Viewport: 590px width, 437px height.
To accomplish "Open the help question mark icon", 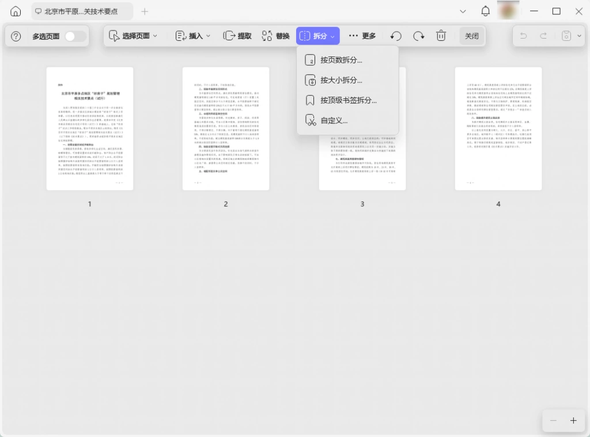I will 16,36.
